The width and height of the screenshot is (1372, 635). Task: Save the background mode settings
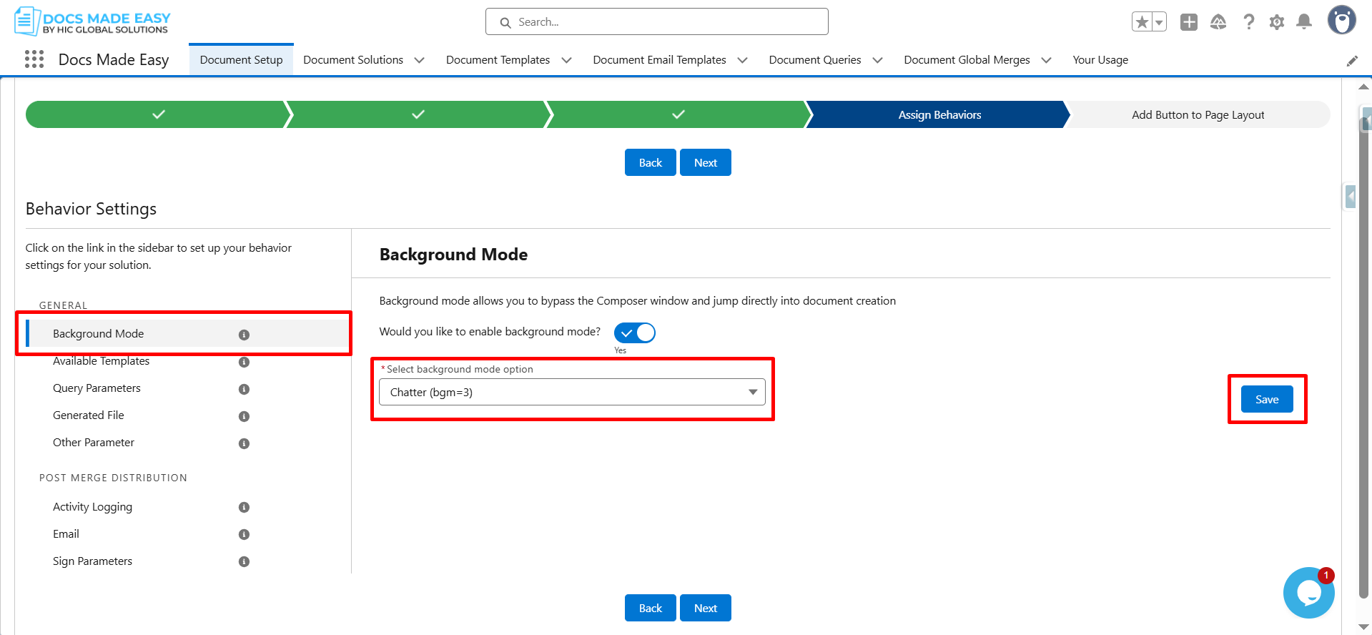coord(1267,399)
